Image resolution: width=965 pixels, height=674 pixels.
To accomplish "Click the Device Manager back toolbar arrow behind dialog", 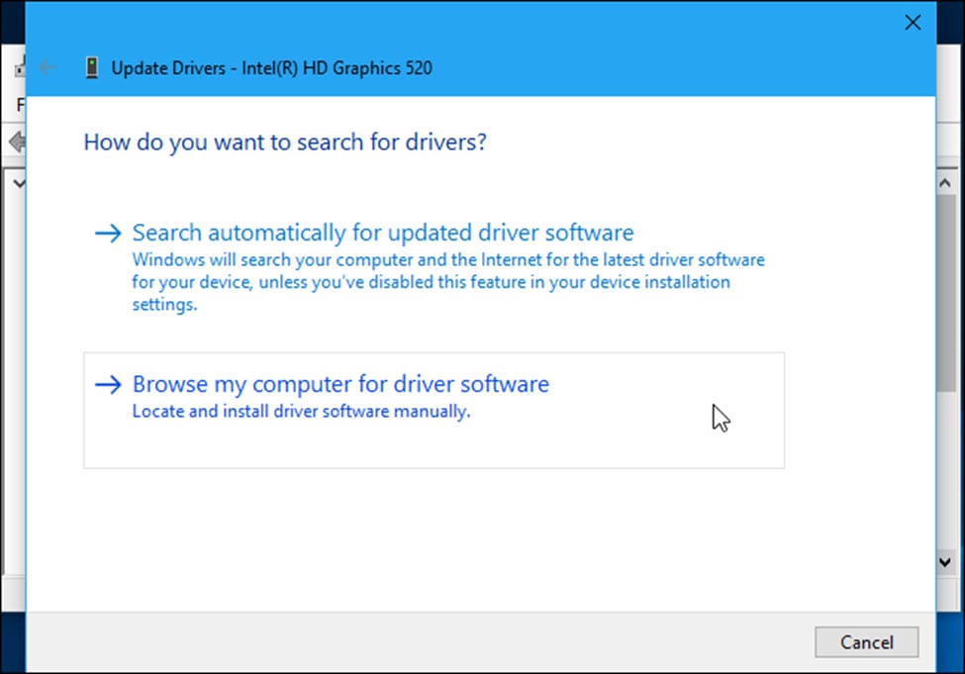I will point(16,141).
